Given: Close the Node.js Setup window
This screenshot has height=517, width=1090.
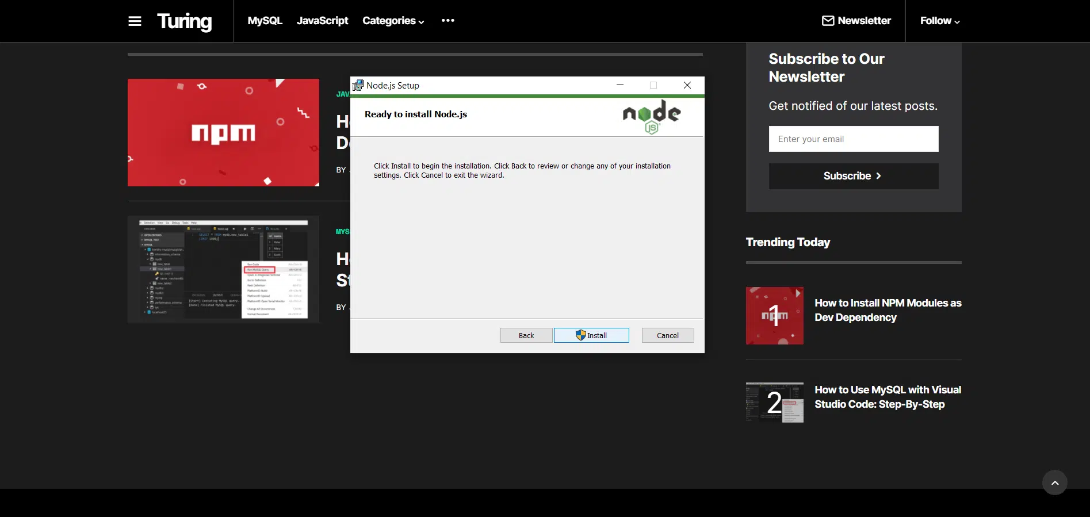Looking at the screenshot, I should pyautogui.click(x=687, y=85).
